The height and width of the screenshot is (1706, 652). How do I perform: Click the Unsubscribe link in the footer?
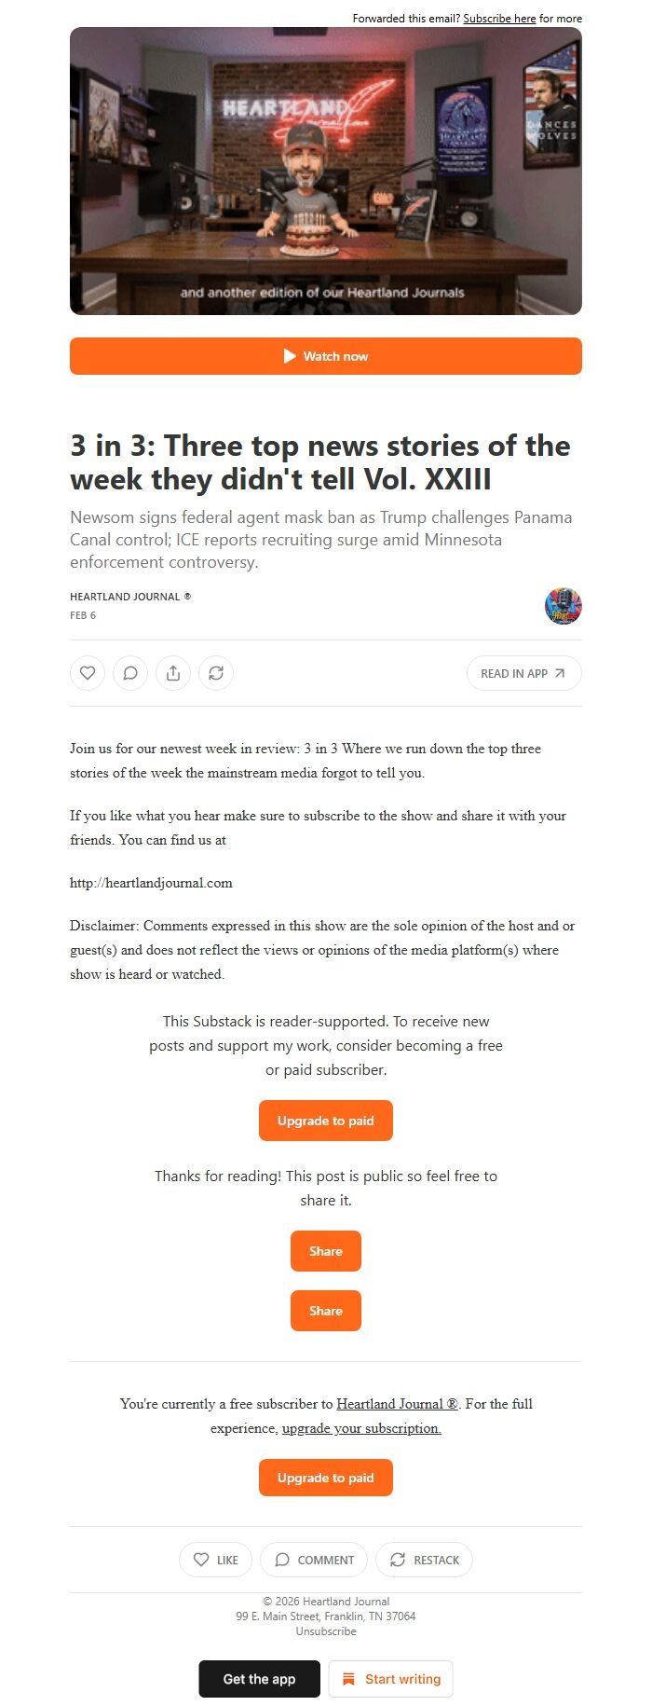click(x=325, y=1630)
